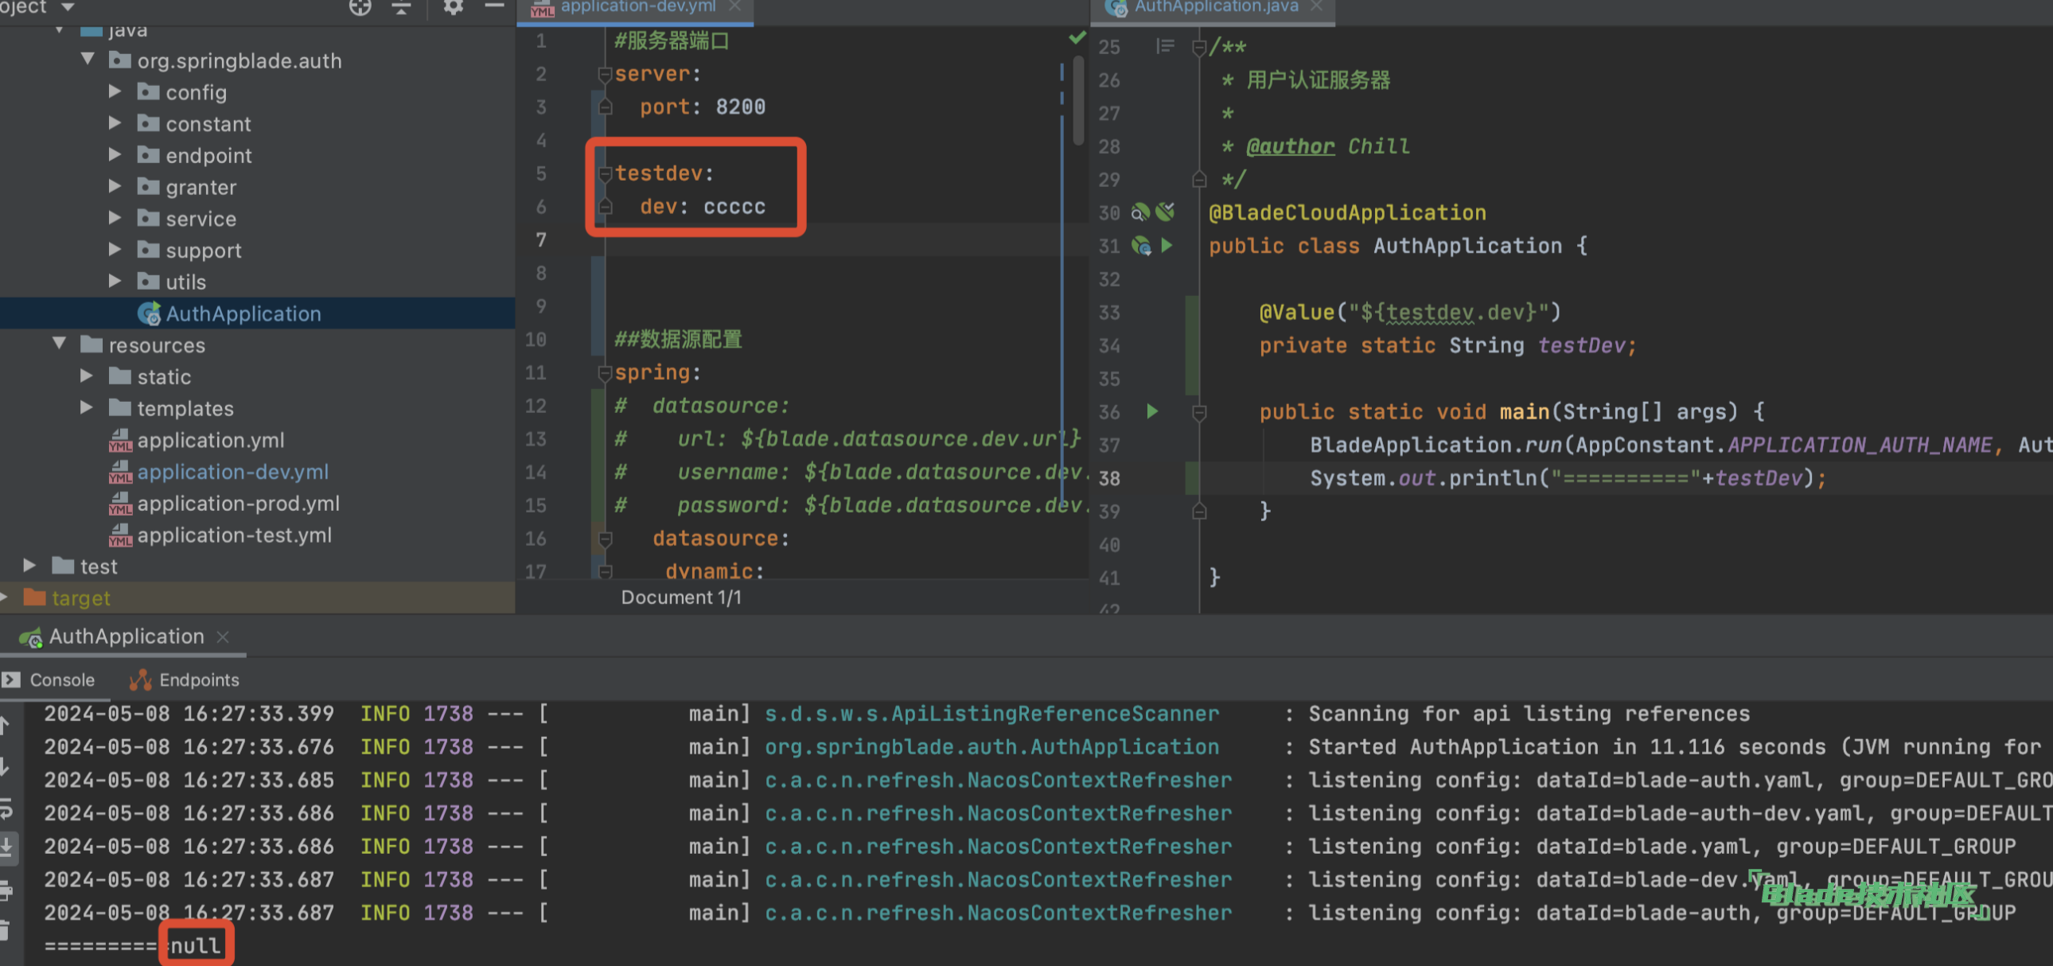Close the AuthApplication run tab
2053x966 pixels.
tap(223, 637)
